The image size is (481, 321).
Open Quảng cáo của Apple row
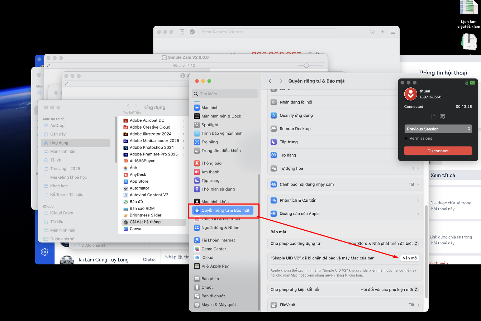(x=345, y=214)
